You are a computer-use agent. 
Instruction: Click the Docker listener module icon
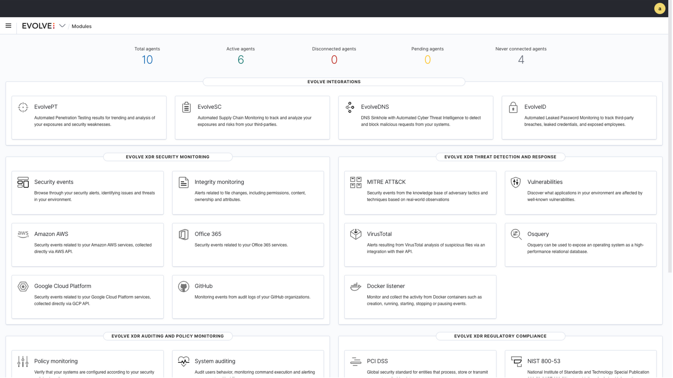click(x=355, y=287)
